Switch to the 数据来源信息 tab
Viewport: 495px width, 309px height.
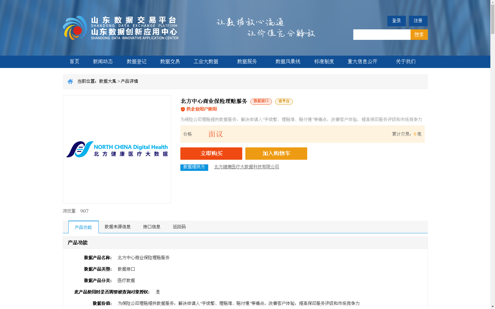coord(118,227)
